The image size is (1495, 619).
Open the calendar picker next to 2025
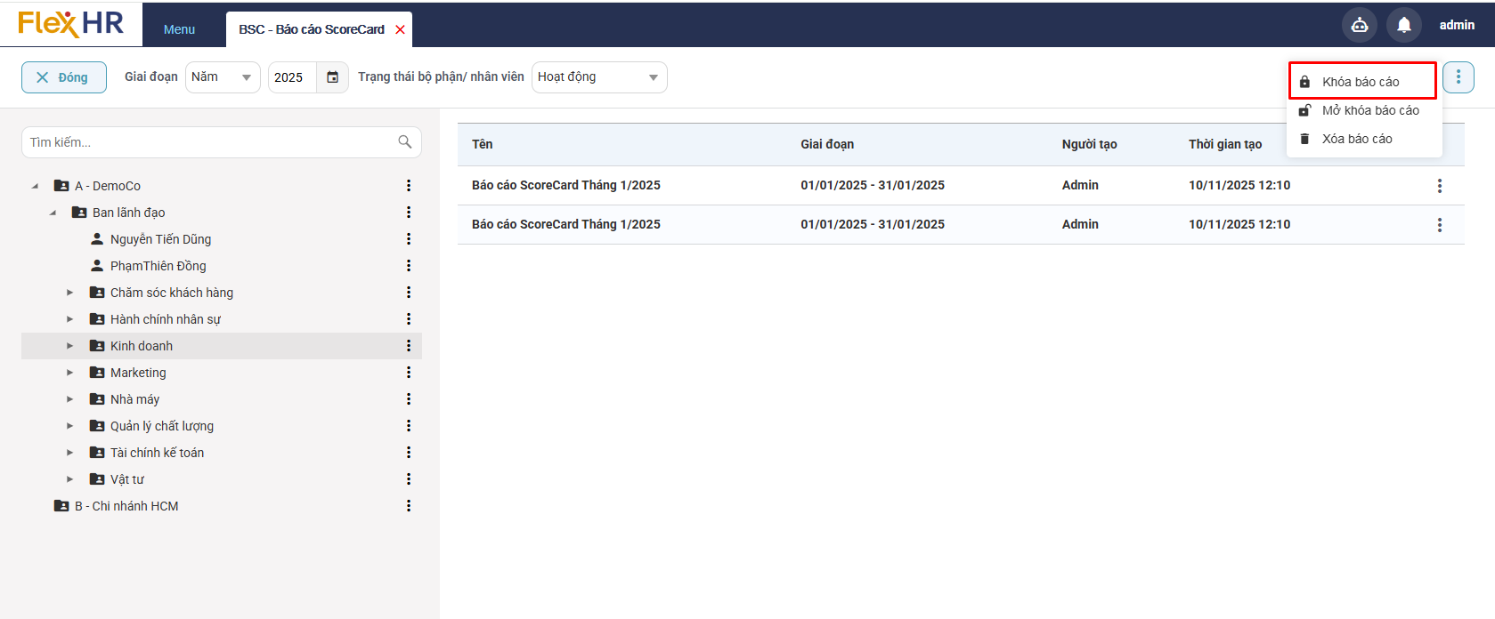[332, 77]
